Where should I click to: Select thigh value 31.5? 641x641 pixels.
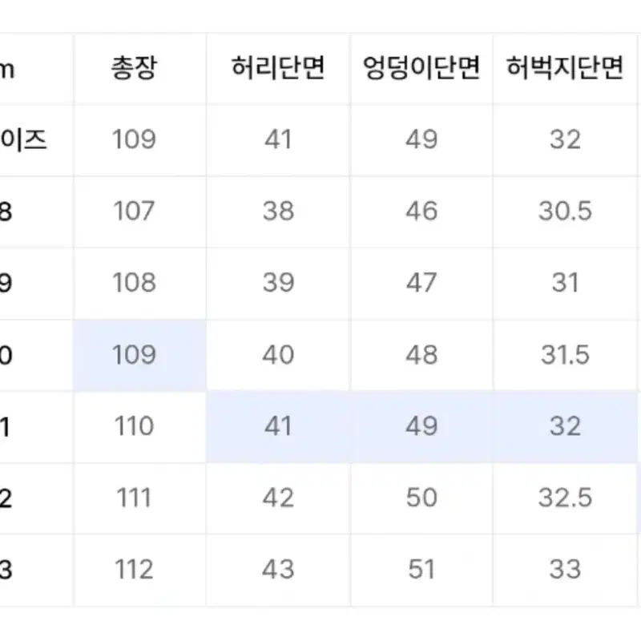pyautogui.click(x=565, y=355)
